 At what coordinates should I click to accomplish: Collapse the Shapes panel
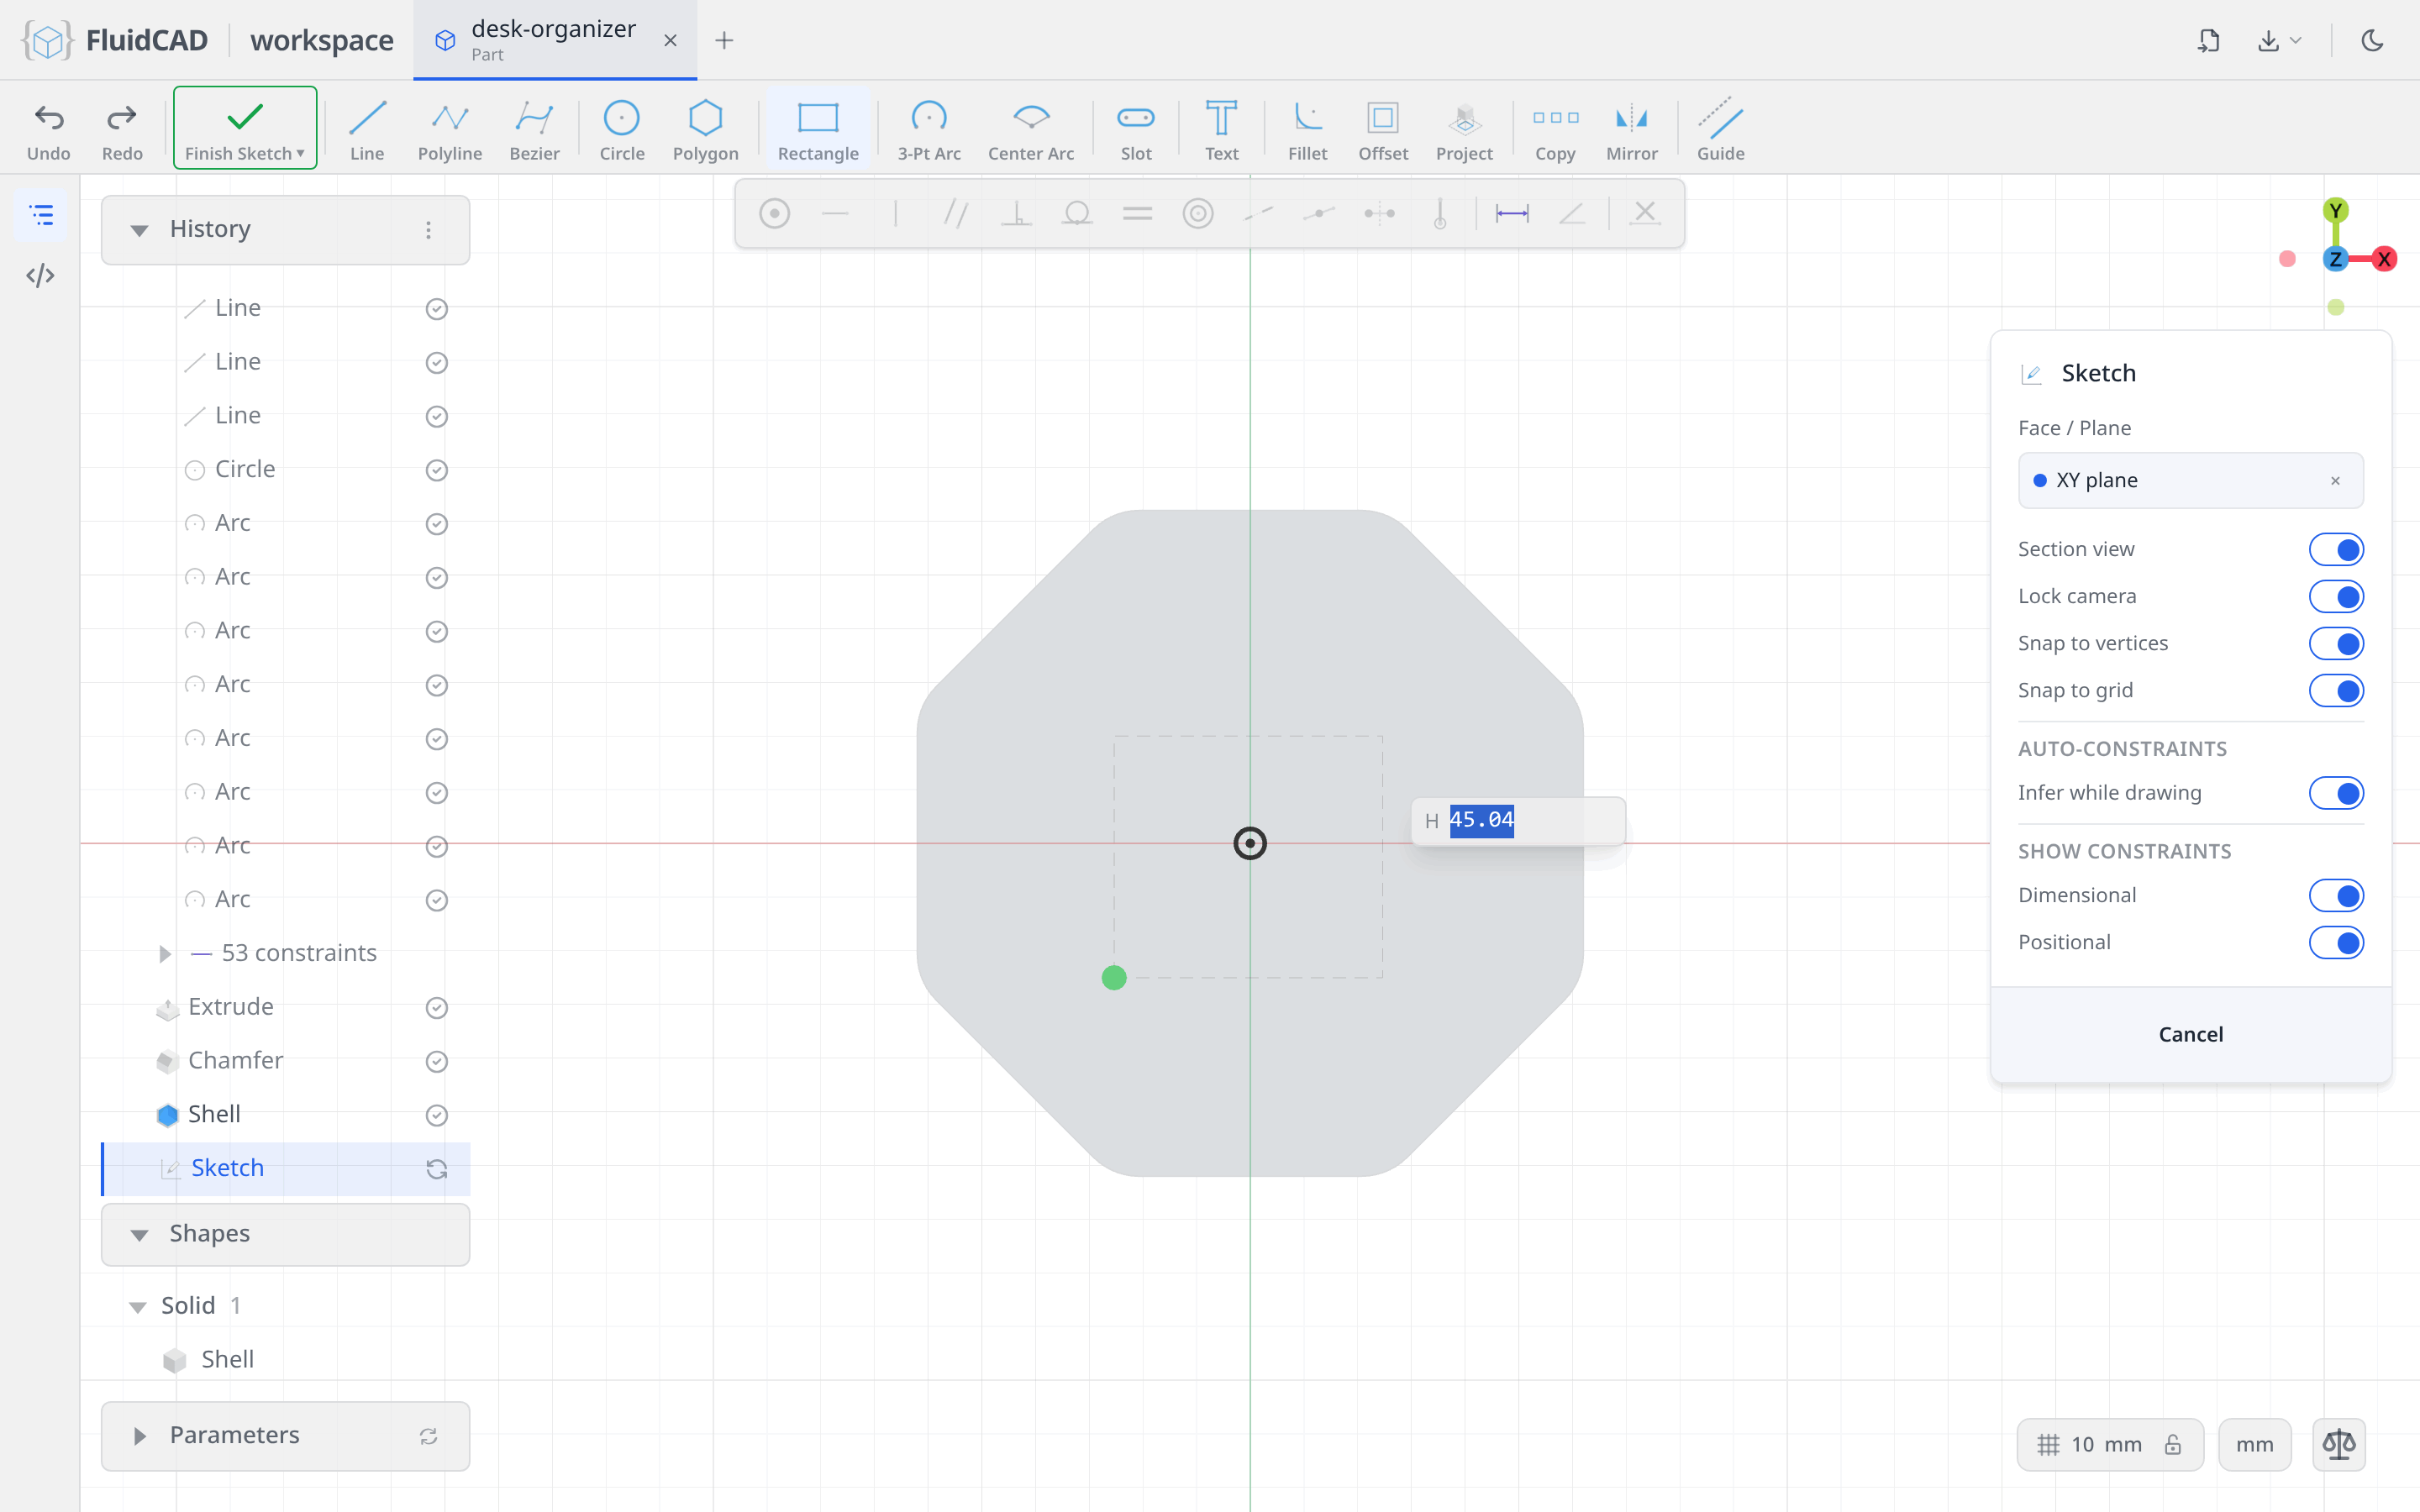coord(139,1235)
